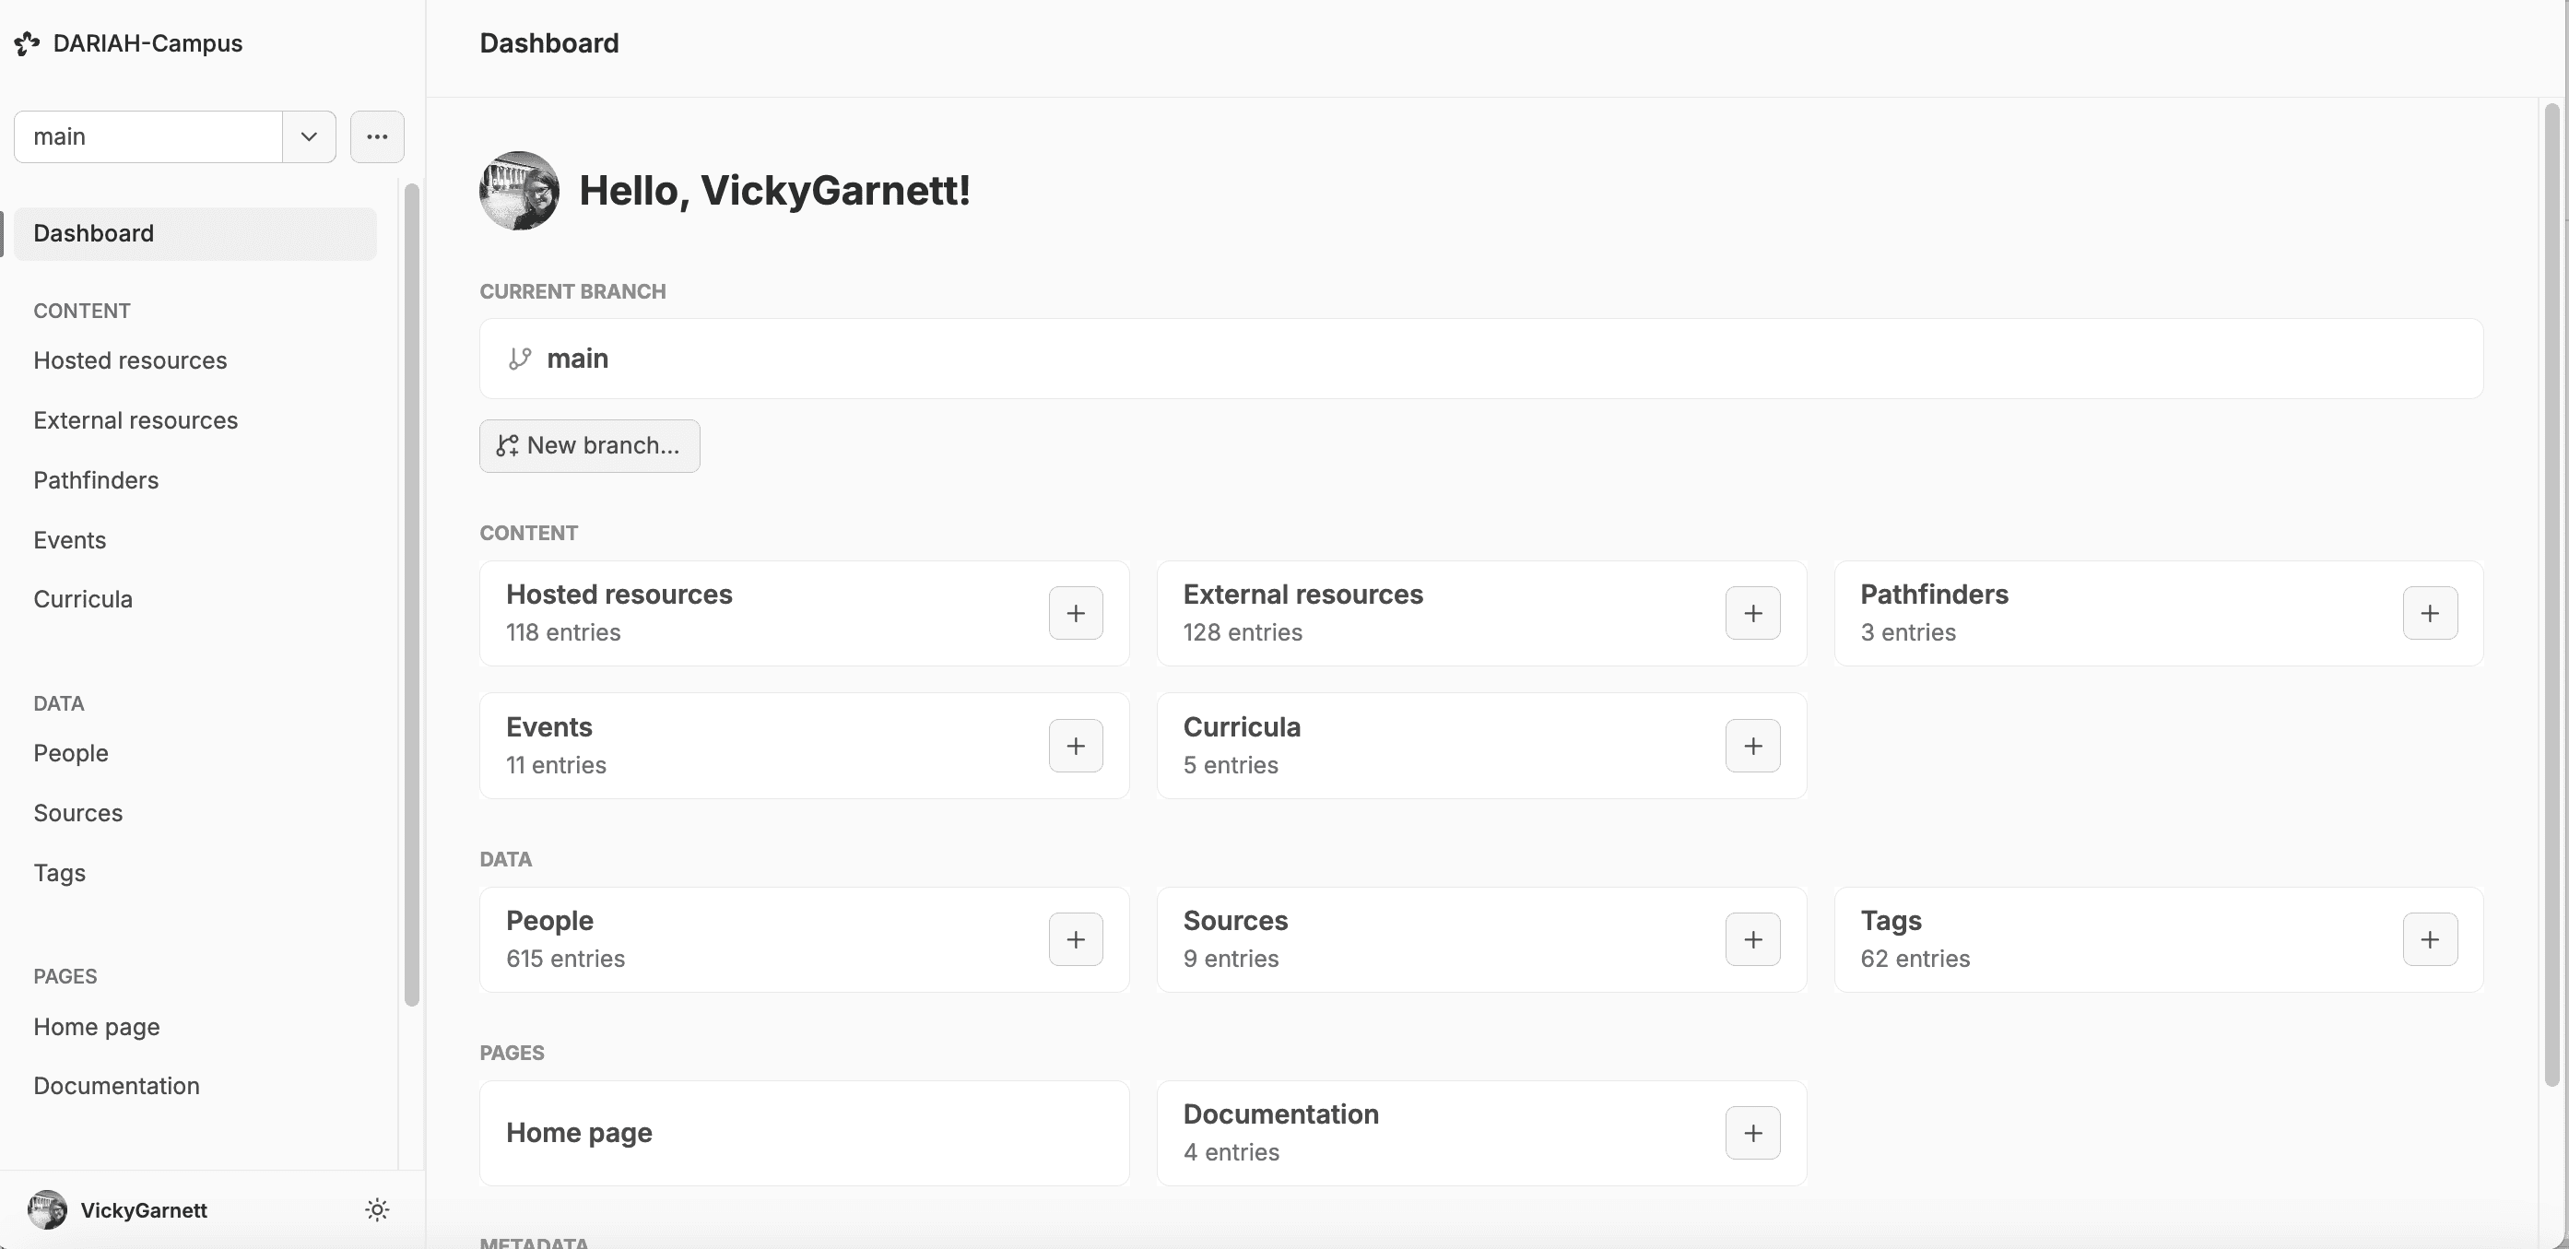The image size is (2569, 1249).
Task: Open the branch actions ellipsis menu
Action: [377, 136]
